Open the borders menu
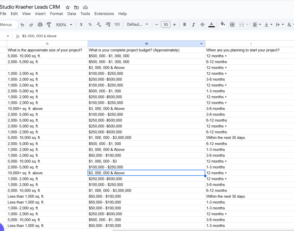Screen dimensions: 294x231 (x=232, y=25)
